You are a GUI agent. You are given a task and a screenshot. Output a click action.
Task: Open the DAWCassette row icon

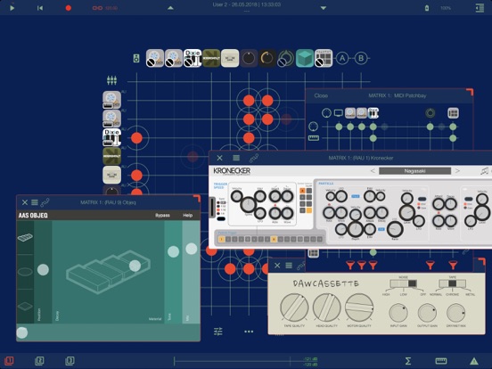click(111, 175)
